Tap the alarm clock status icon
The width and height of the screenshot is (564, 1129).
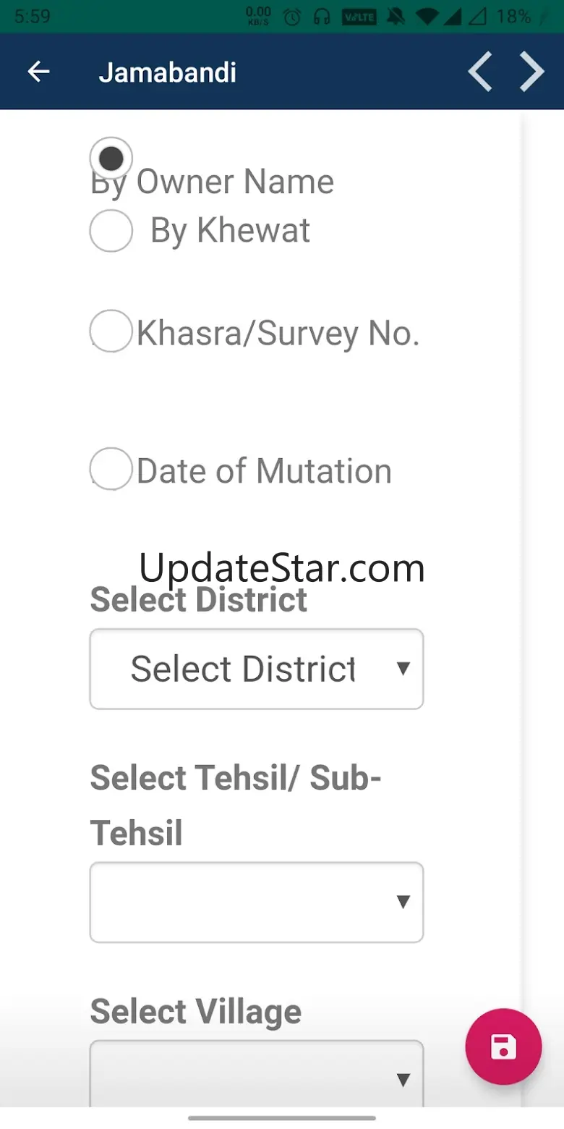click(292, 17)
